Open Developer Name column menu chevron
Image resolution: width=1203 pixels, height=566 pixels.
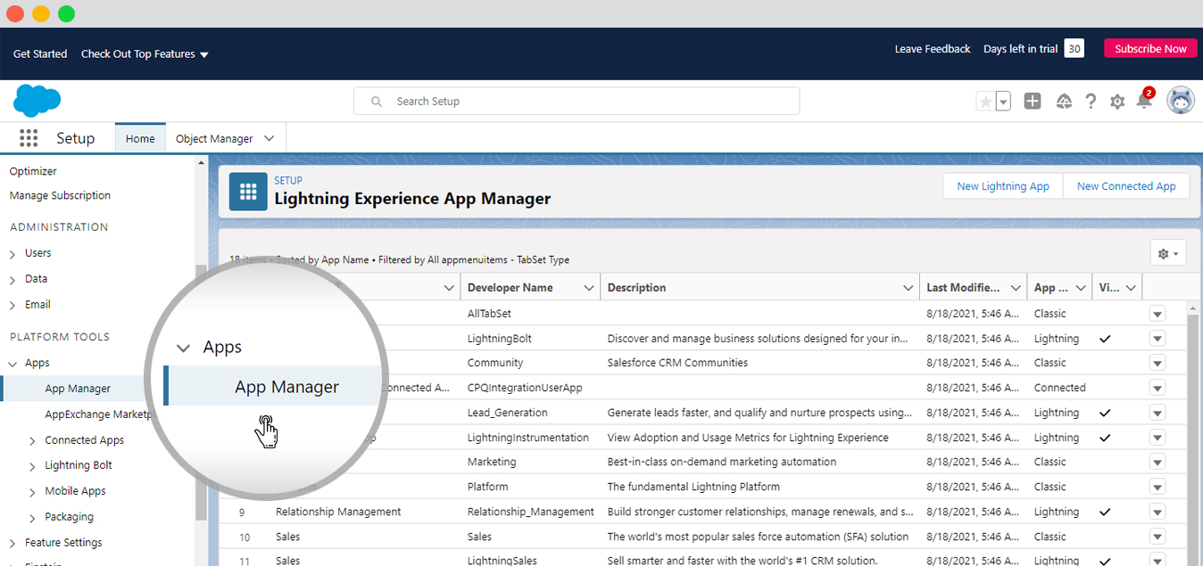click(589, 288)
